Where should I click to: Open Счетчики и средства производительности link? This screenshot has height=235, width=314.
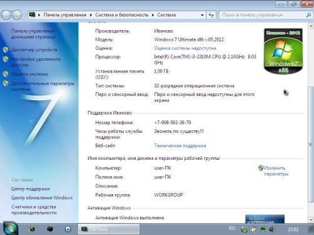(34, 210)
